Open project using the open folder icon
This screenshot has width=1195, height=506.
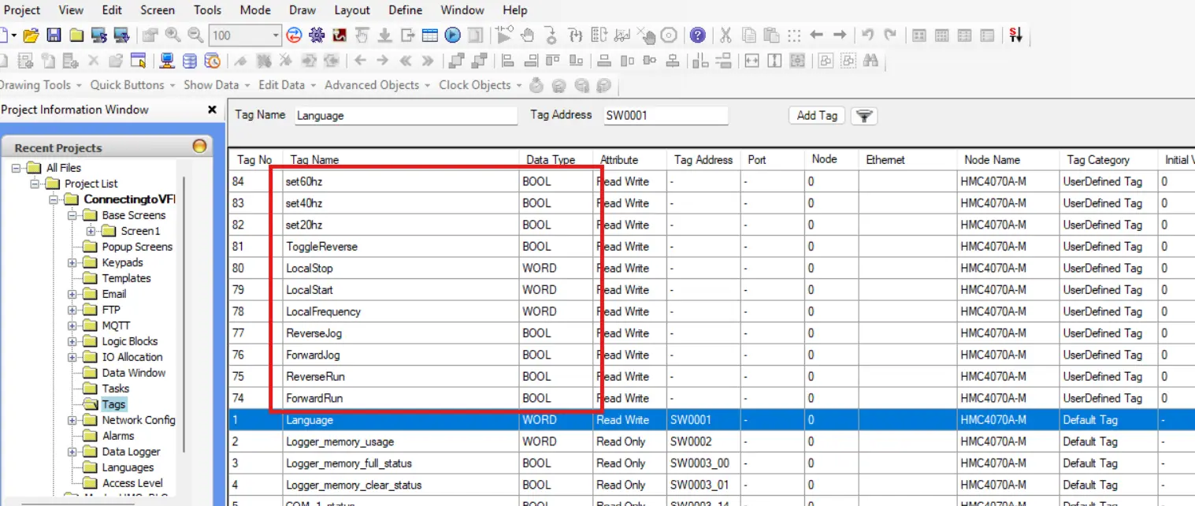point(31,35)
